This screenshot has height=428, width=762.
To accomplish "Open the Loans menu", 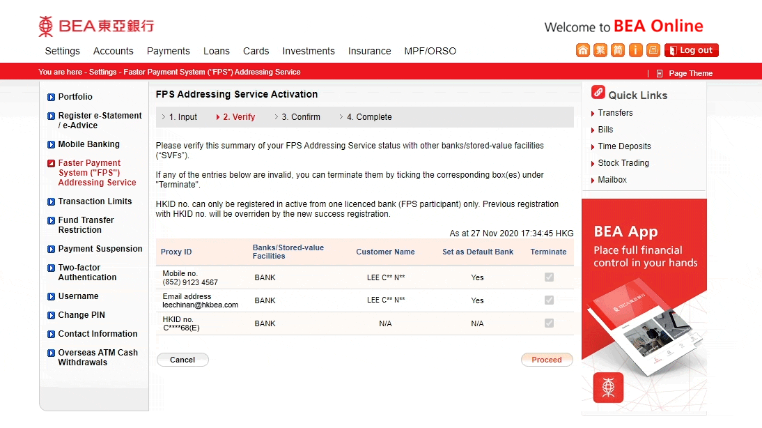I will (216, 51).
